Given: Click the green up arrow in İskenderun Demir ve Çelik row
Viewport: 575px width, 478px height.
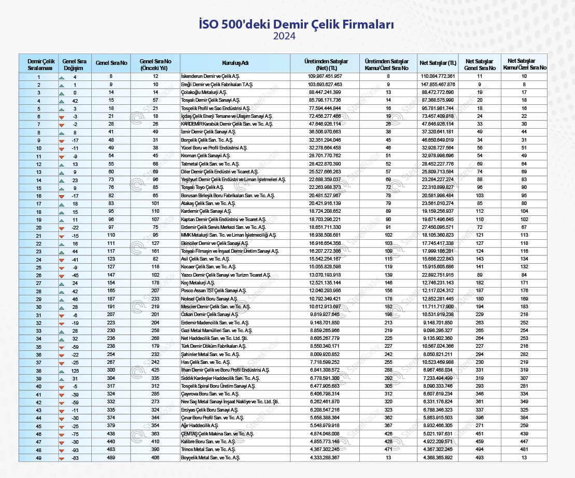Looking at the screenshot, I should click(x=62, y=78).
